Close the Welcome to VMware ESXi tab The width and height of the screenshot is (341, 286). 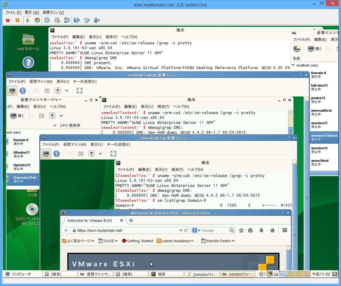click(x=121, y=220)
